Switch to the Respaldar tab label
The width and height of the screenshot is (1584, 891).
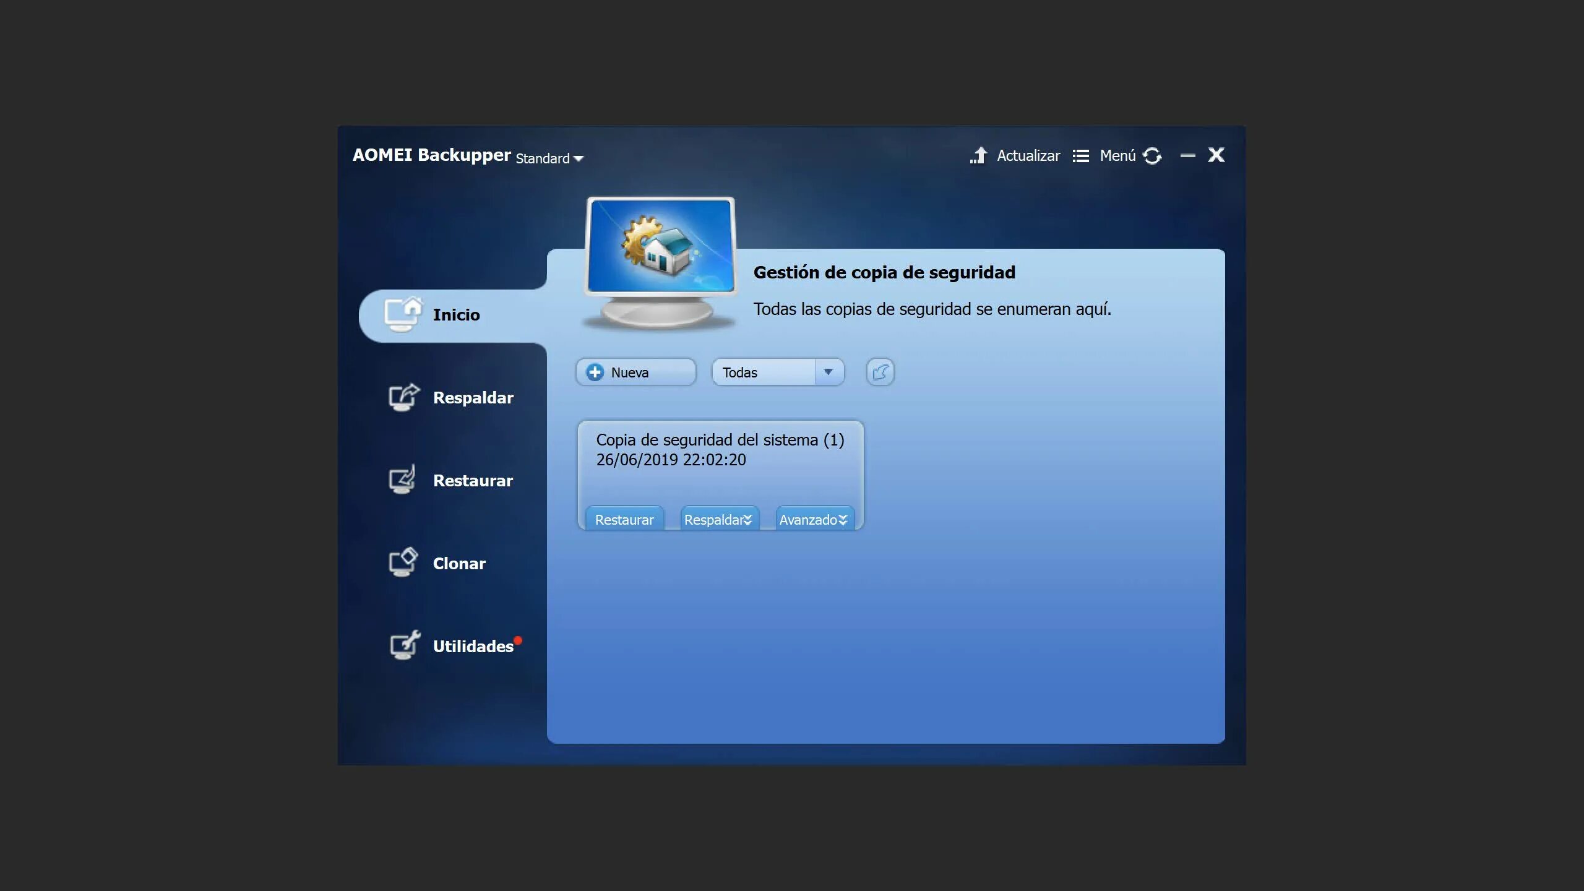(473, 398)
